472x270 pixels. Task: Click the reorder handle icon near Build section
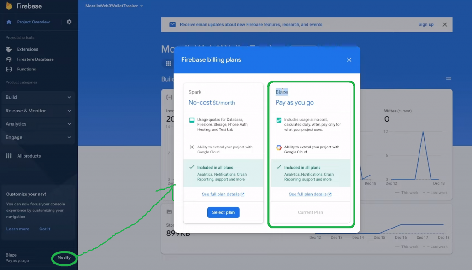(448, 79)
